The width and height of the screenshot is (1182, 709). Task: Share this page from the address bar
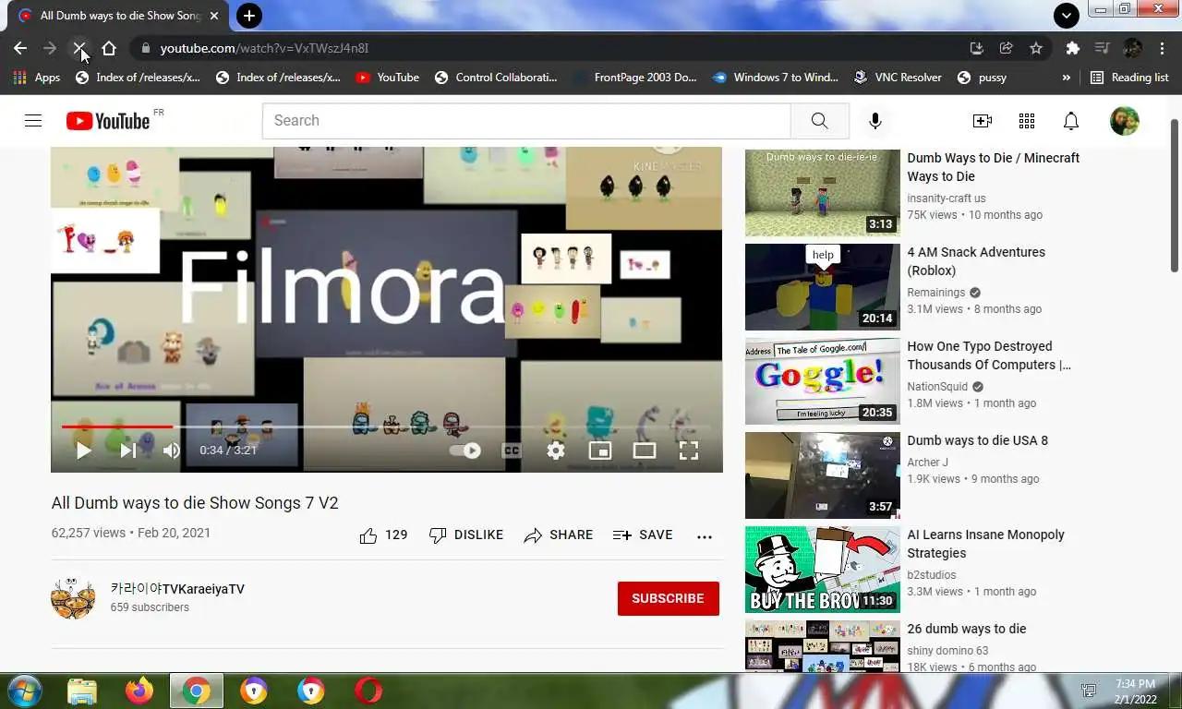coord(1007,48)
